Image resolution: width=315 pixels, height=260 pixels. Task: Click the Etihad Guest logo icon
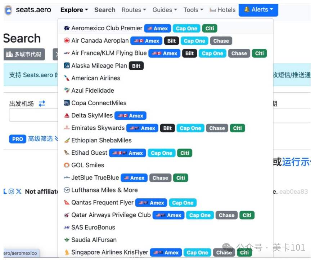[67, 153]
